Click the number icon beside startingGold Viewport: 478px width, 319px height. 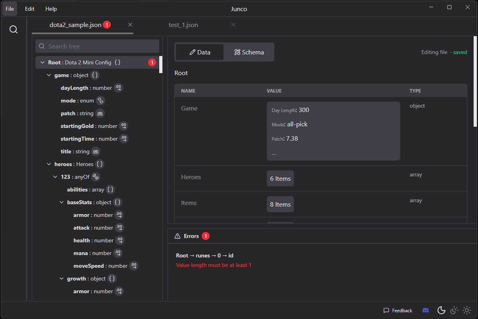tap(123, 126)
